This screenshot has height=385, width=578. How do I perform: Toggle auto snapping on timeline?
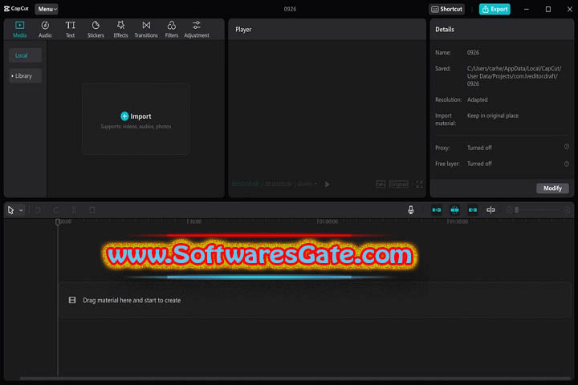tap(454, 210)
